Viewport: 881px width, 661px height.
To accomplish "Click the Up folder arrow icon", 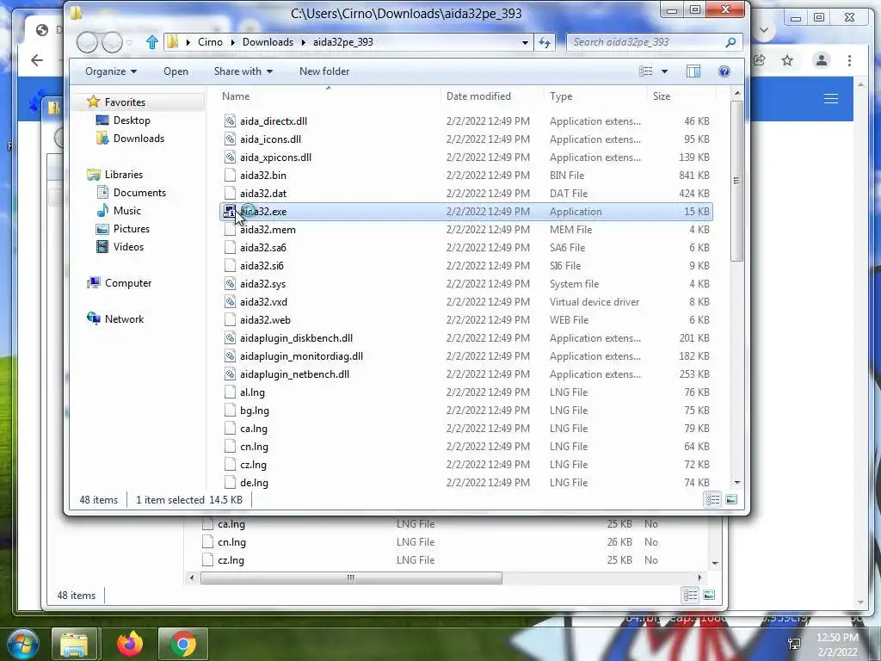I will click(x=151, y=42).
